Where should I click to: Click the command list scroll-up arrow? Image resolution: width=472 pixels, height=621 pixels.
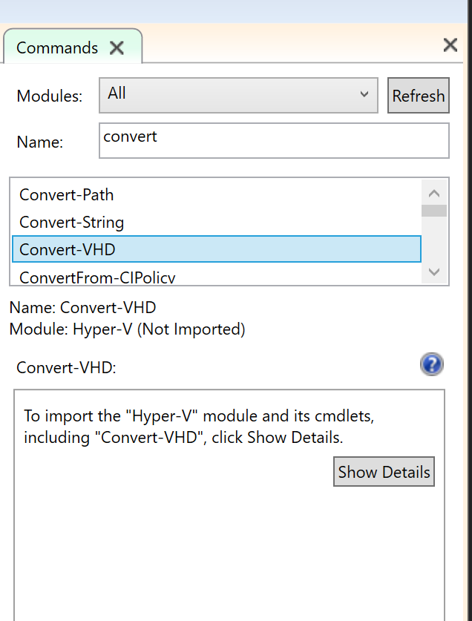click(x=434, y=193)
